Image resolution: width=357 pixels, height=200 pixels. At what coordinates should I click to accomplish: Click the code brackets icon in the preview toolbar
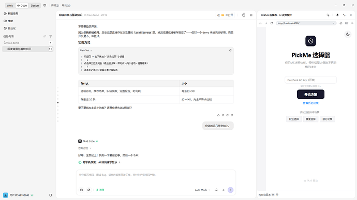(352, 23)
